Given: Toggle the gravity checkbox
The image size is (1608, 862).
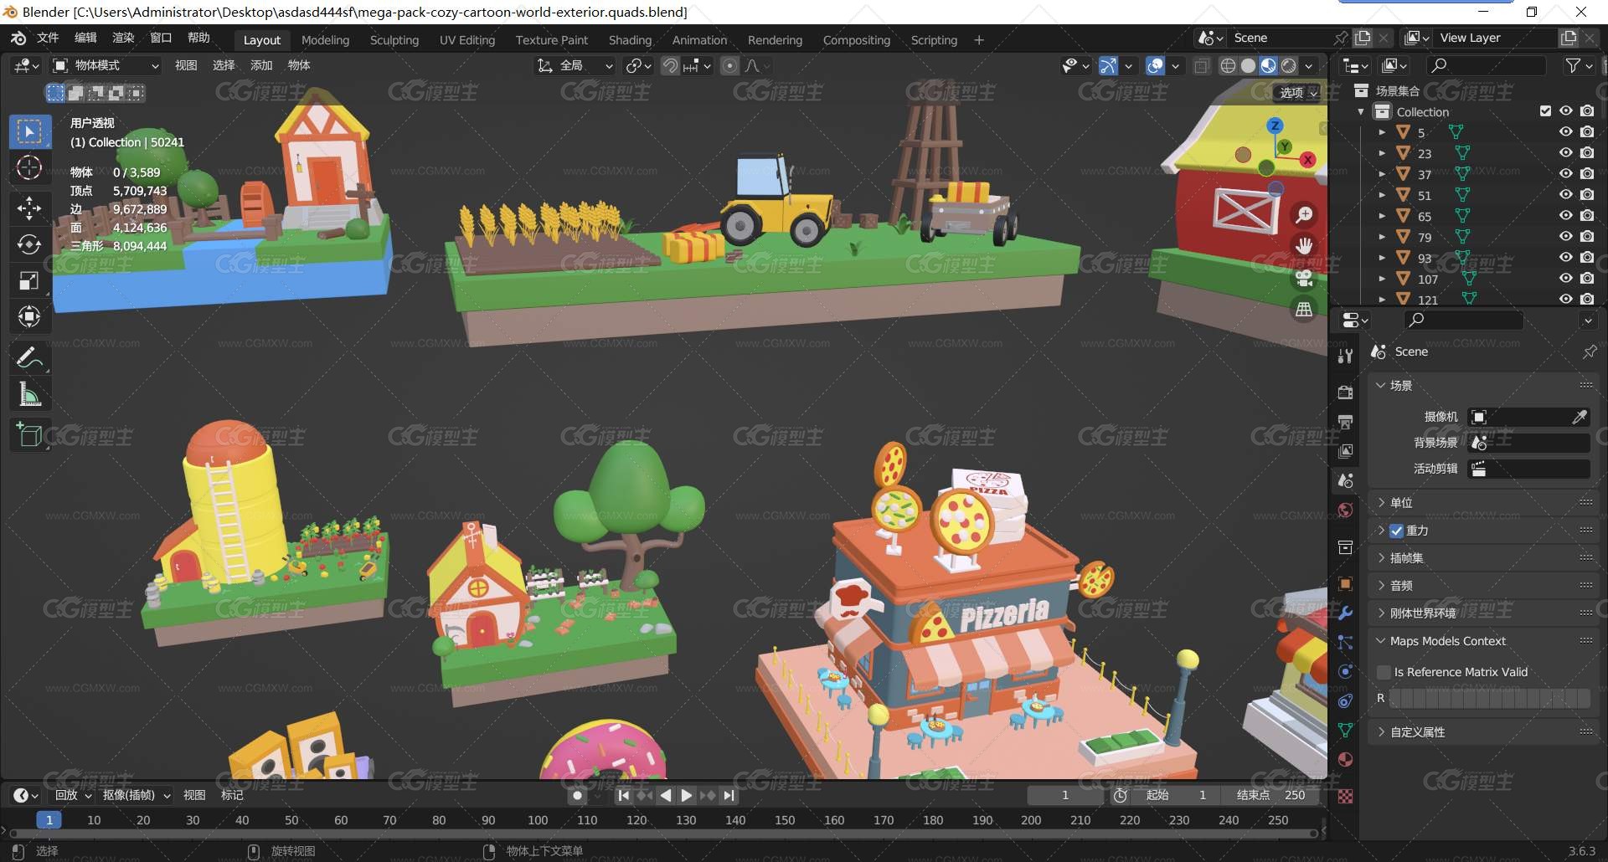Looking at the screenshot, I should pos(1396,531).
